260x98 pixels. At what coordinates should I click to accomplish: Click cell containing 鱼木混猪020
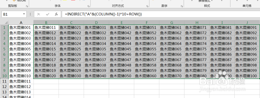pyautogui.click(x=46, y=76)
